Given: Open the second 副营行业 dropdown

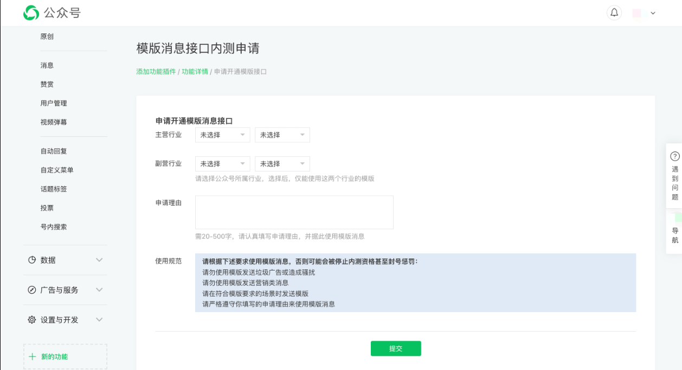Looking at the screenshot, I should click(x=282, y=164).
